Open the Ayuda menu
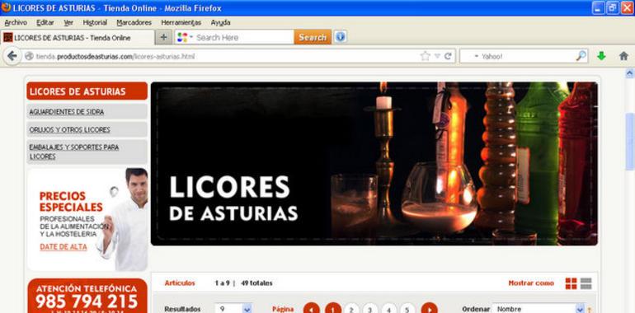The width and height of the screenshot is (635, 313). click(x=220, y=22)
